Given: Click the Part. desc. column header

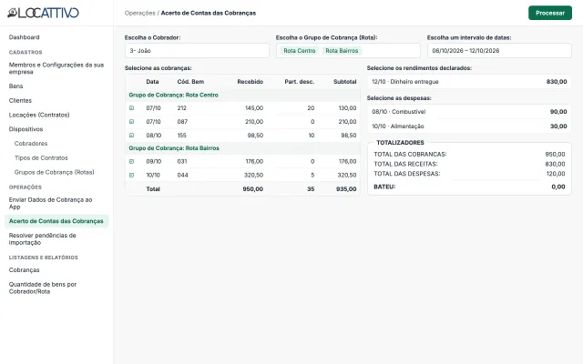Looking at the screenshot, I should point(300,82).
